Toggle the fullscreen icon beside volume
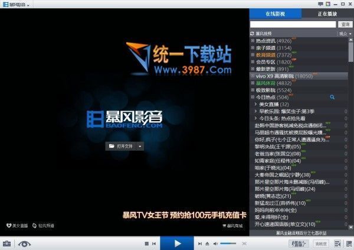 click(244, 244)
